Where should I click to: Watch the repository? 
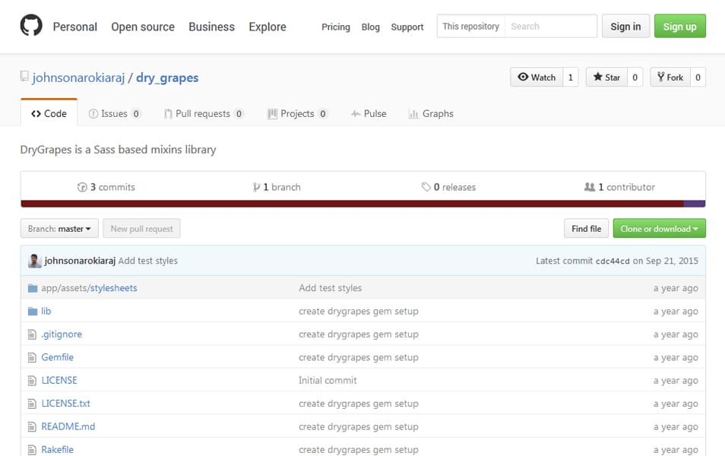click(x=537, y=78)
